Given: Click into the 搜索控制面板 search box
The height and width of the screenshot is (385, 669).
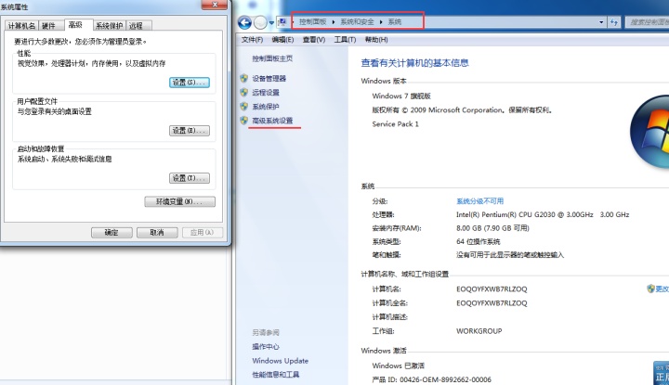Looking at the screenshot, I should coord(647,22).
